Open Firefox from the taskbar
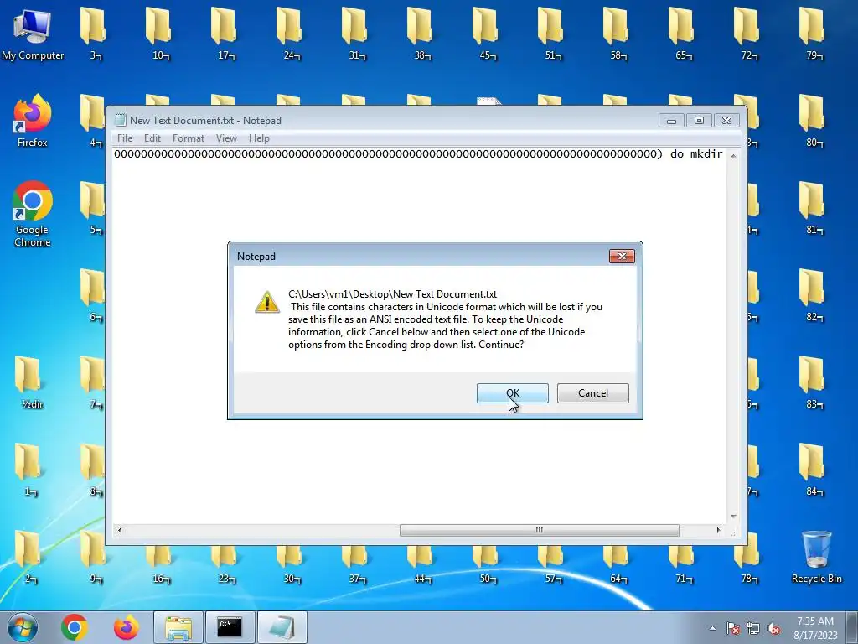 click(x=127, y=627)
